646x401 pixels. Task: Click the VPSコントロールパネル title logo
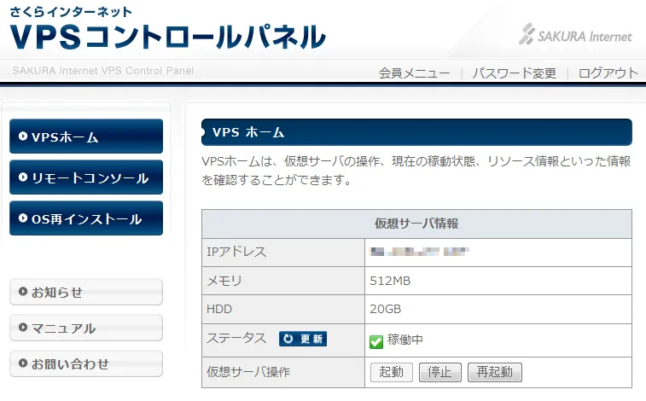click(x=167, y=37)
